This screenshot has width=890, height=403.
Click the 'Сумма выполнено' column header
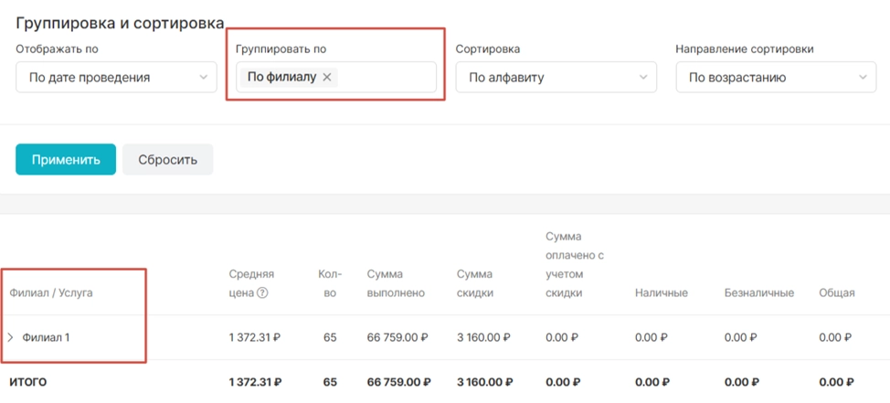(x=397, y=284)
